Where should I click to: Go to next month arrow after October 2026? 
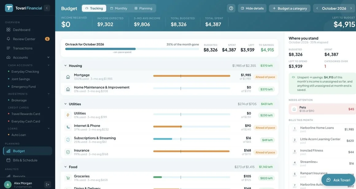click(351, 8)
